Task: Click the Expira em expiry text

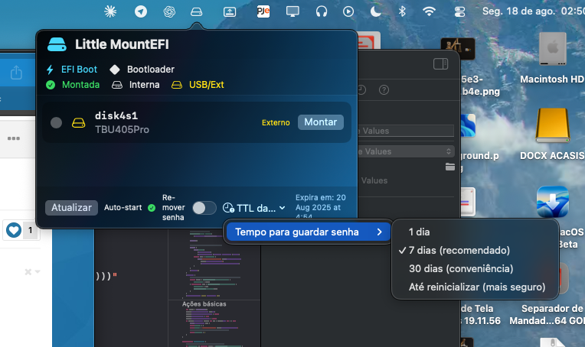Action: [x=321, y=206]
